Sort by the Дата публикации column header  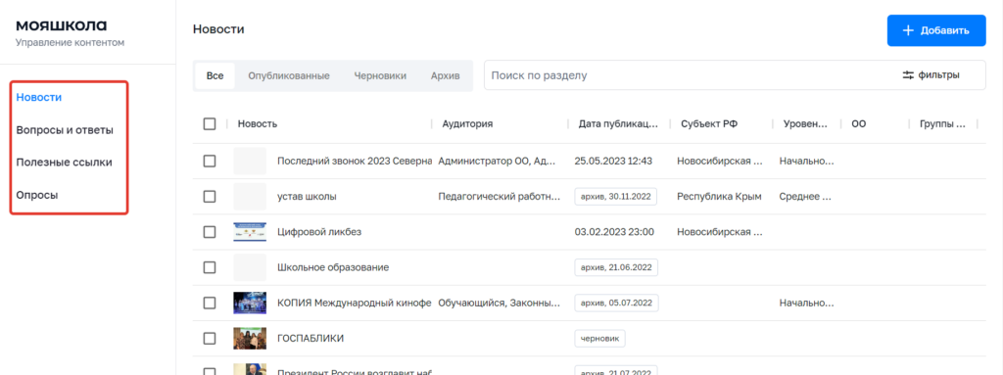(x=618, y=124)
